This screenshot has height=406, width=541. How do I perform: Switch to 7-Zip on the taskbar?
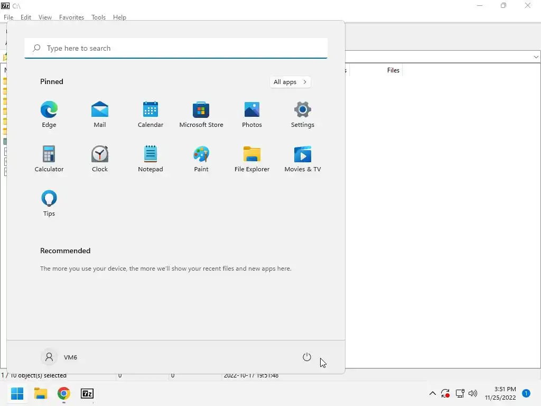(87, 393)
